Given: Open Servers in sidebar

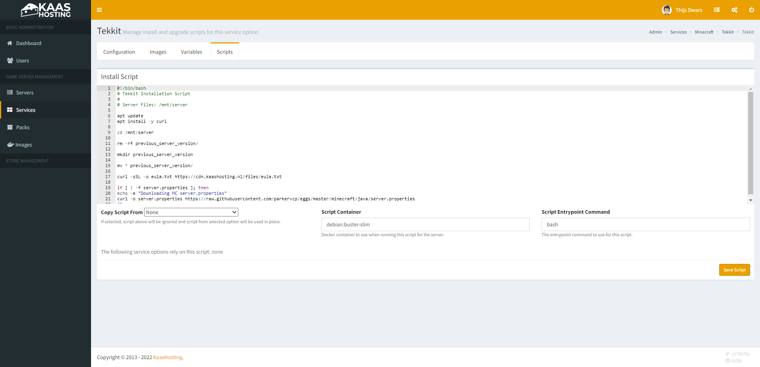Looking at the screenshot, I should pyautogui.click(x=25, y=92).
